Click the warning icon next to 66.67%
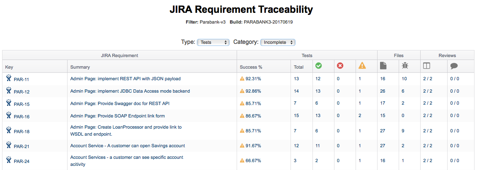This screenshot has height=170, width=477. [x=242, y=160]
